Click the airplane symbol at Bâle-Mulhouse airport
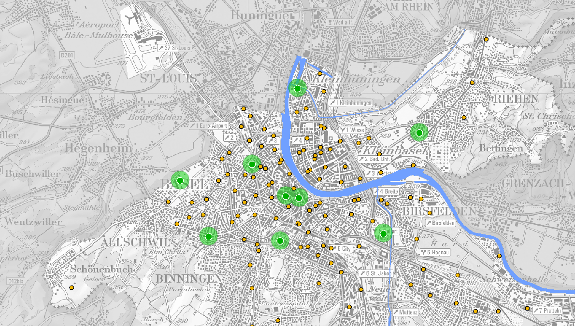The width and height of the screenshot is (575, 326). click(x=131, y=19)
